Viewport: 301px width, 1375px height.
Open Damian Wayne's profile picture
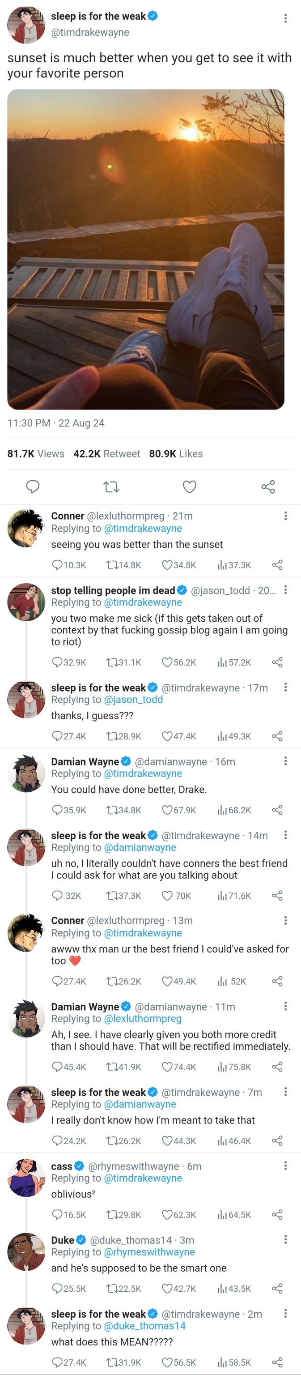pos(25,773)
